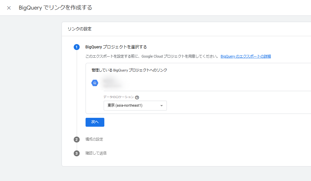Click the 次へ button
311x181 pixels.
(95, 122)
